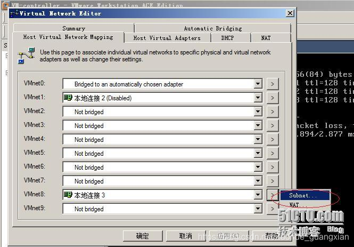Choose Subnet... from the popup menu
The width and height of the screenshot is (354, 247).
tap(305, 195)
